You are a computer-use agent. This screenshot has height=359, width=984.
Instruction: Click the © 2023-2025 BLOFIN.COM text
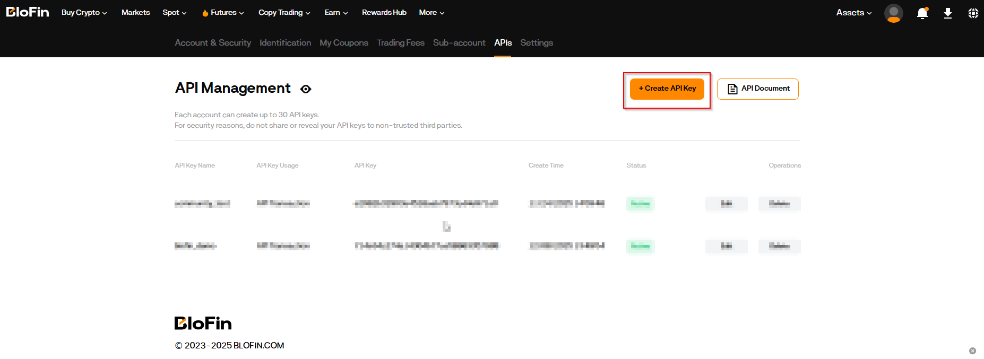230,346
